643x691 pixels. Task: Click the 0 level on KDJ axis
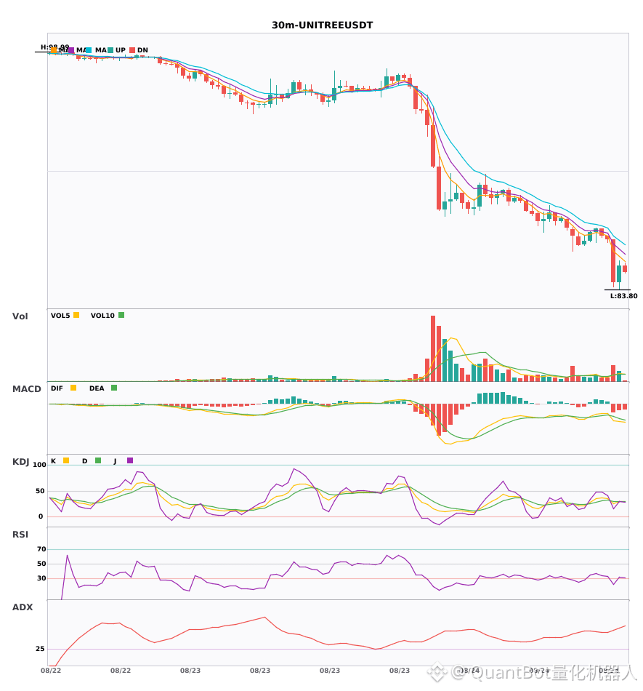tap(41, 516)
